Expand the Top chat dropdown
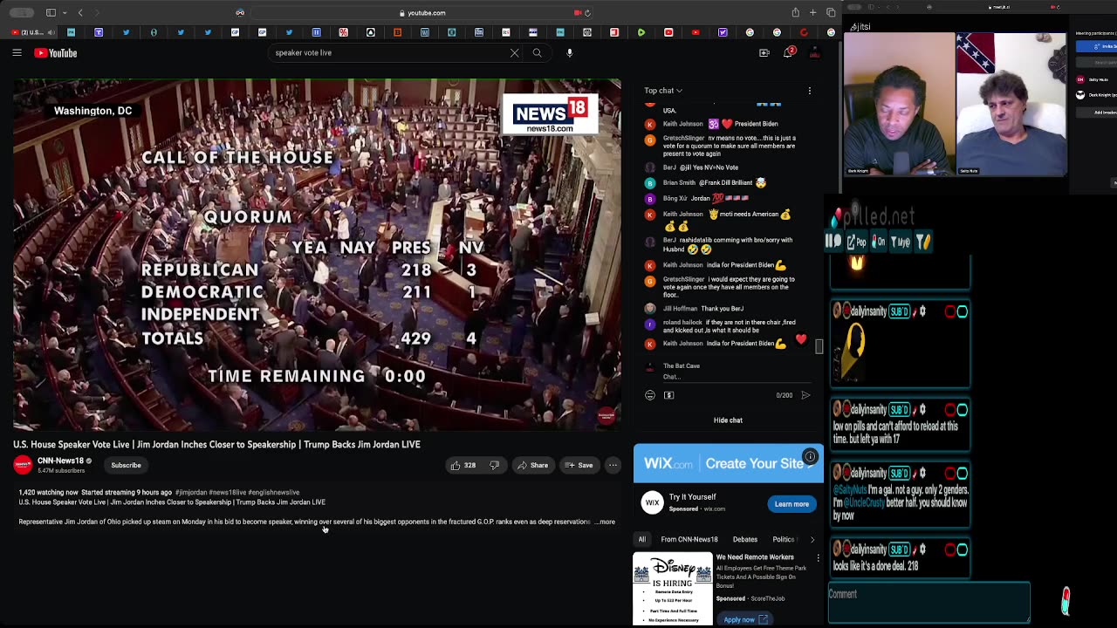Viewport: 1117px width, 628px height. [x=663, y=91]
